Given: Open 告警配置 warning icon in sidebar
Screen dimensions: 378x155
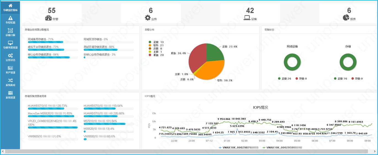Looking at the screenshot, I should [10, 20].
